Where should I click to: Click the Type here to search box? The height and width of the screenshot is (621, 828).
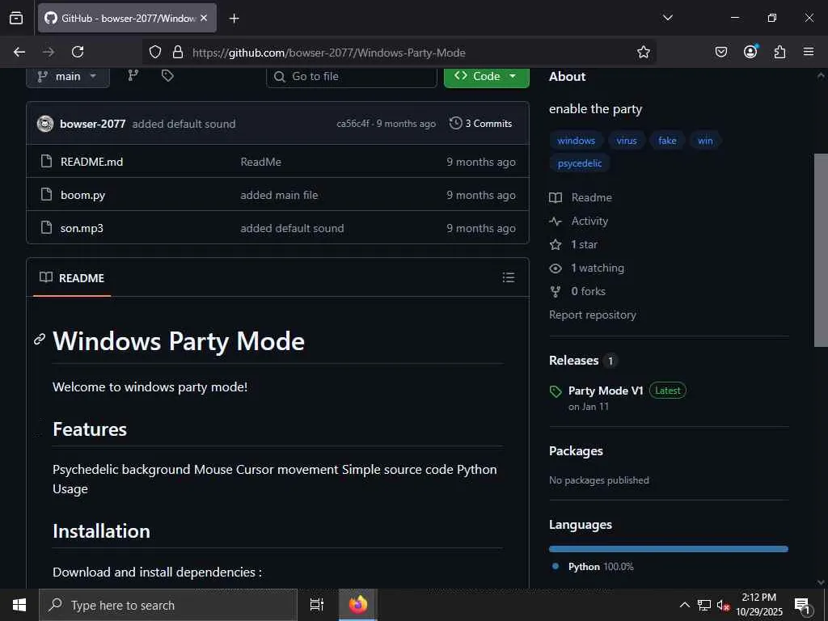point(168,605)
